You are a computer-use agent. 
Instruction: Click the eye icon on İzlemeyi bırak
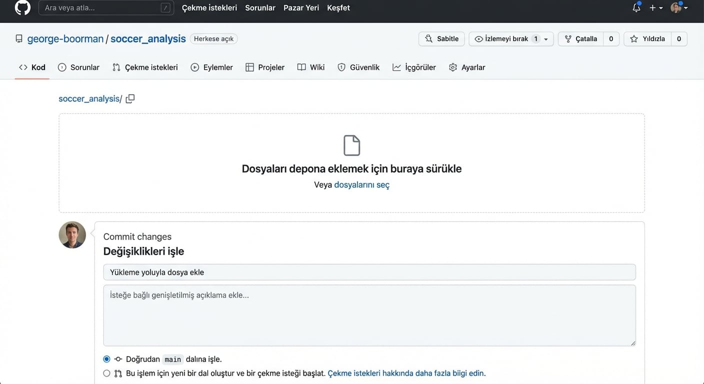(x=479, y=38)
